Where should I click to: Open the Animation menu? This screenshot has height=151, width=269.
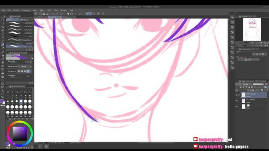click(x=26, y=10)
